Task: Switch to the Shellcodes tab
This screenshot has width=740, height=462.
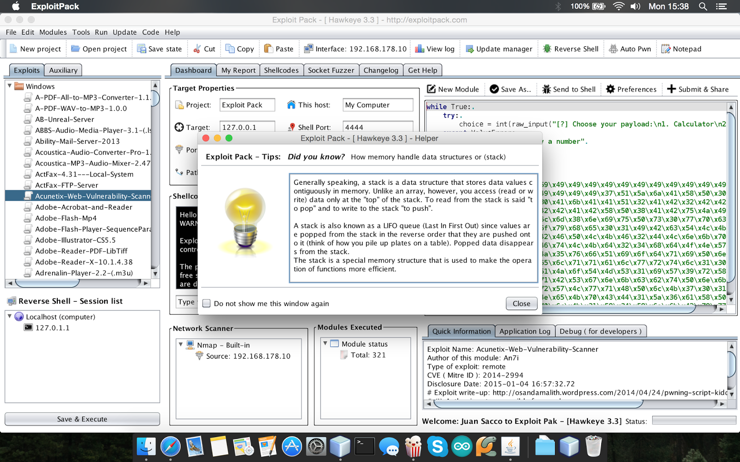Action: pyautogui.click(x=281, y=70)
